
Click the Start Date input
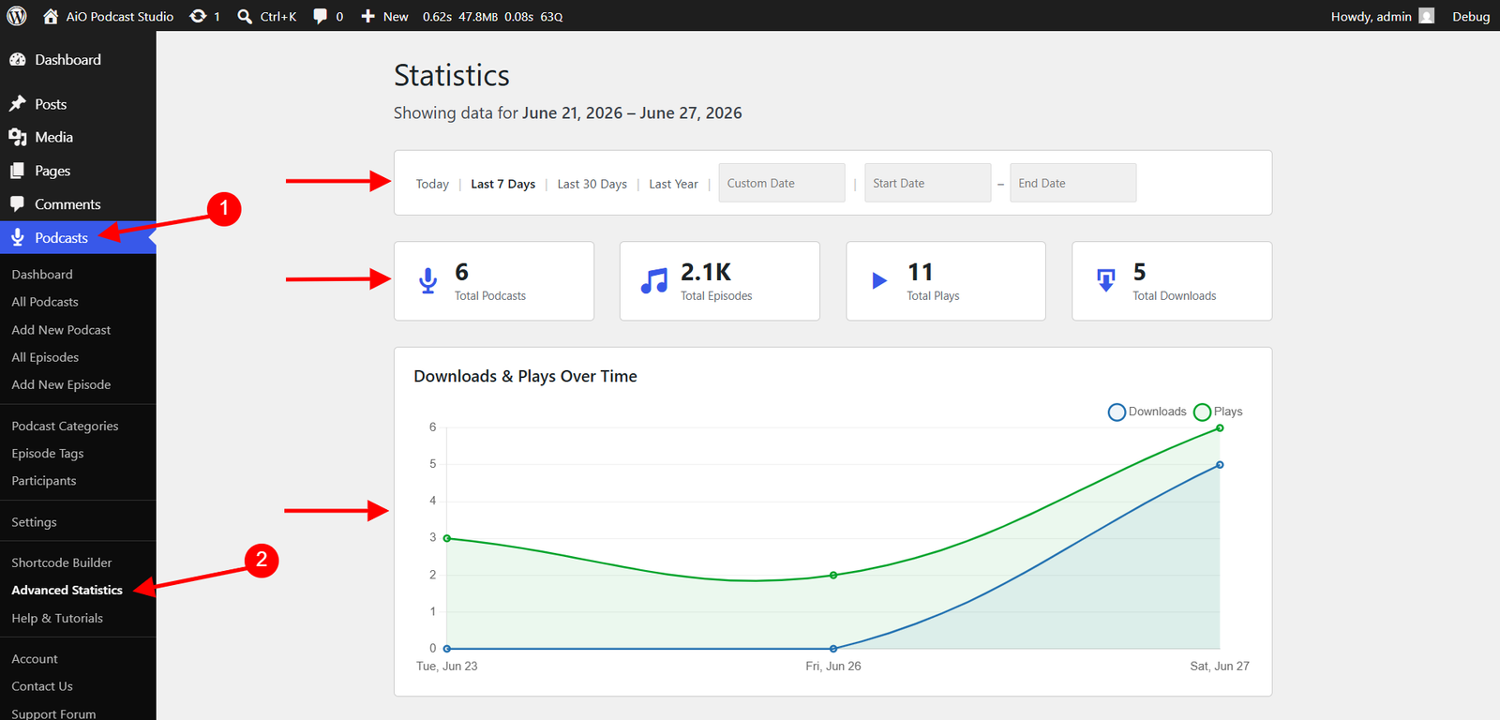[927, 183]
